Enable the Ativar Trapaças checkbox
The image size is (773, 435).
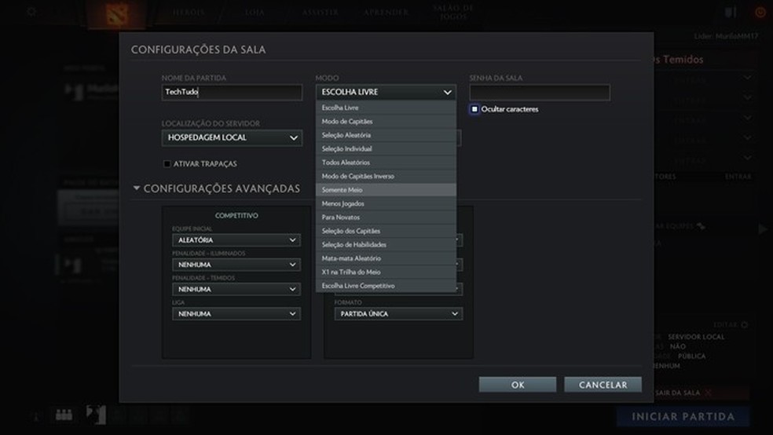tap(167, 163)
